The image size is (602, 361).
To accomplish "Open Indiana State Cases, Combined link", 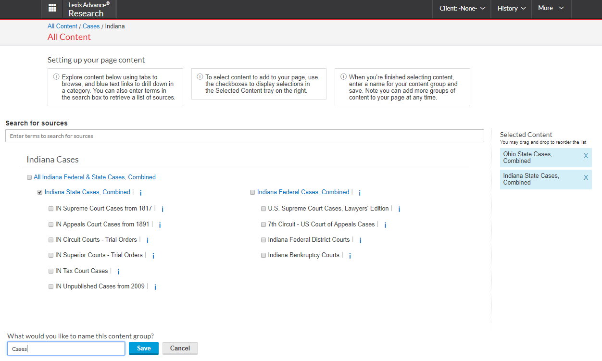I will coord(88,192).
